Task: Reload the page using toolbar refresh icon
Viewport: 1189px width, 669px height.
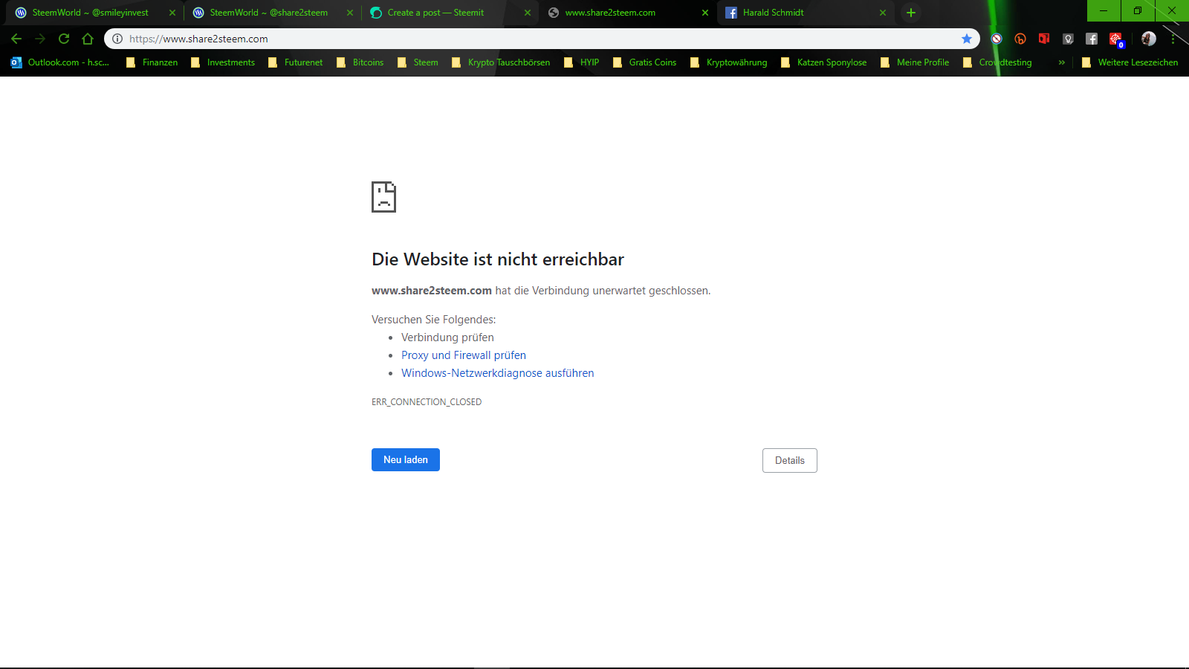Action: click(x=64, y=39)
